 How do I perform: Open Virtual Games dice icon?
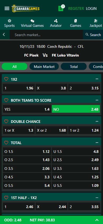tap(32, 21)
